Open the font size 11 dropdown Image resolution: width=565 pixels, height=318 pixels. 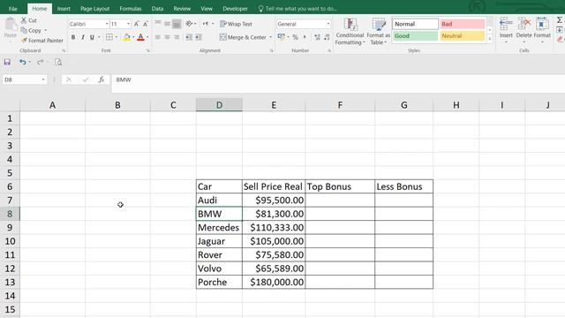128,24
